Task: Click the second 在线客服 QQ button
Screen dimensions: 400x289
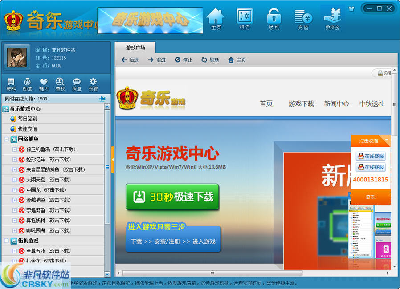Action: 371,167
